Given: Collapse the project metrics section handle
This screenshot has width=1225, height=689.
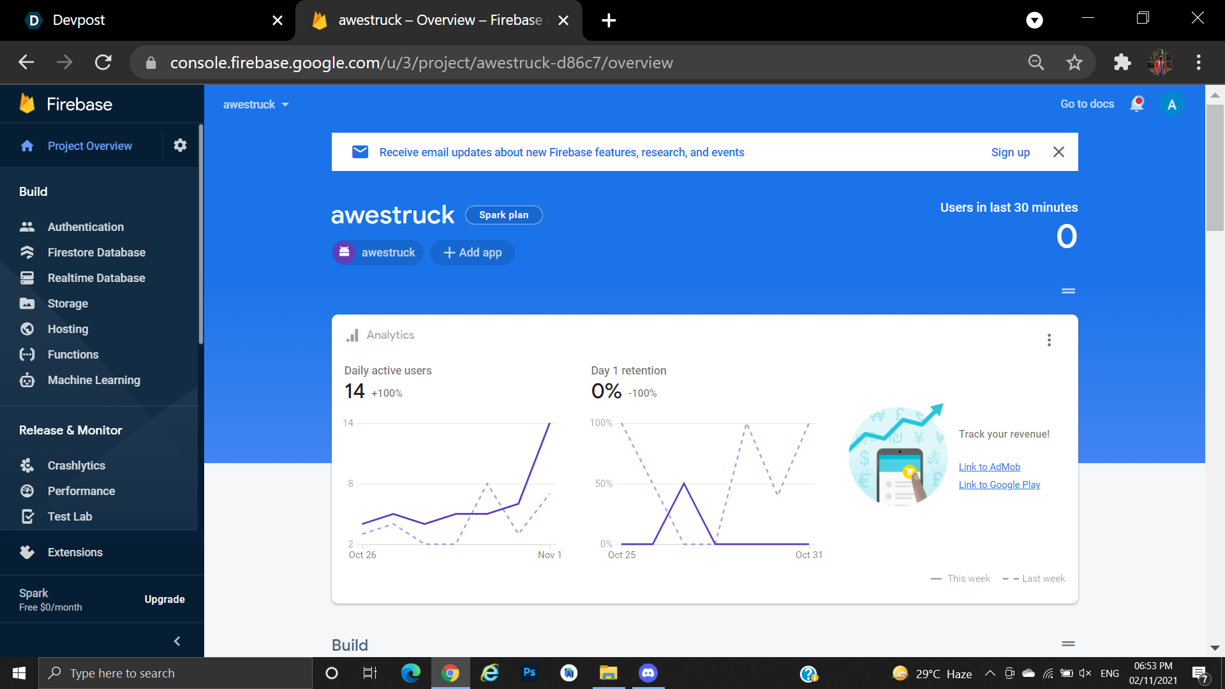Looking at the screenshot, I should [x=1068, y=291].
